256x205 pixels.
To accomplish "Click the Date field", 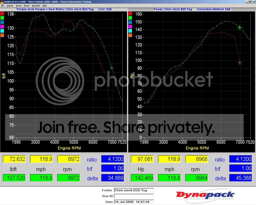I will click(x=134, y=202).
